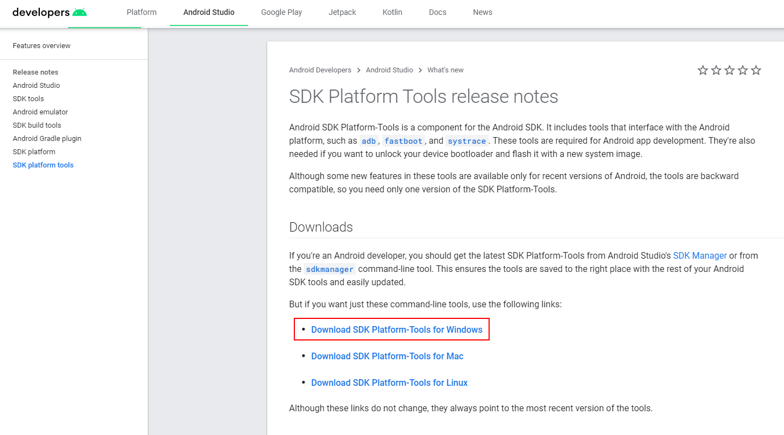Click the systrace code term
The width and height of the screenshot is (784, 435).
467,141
